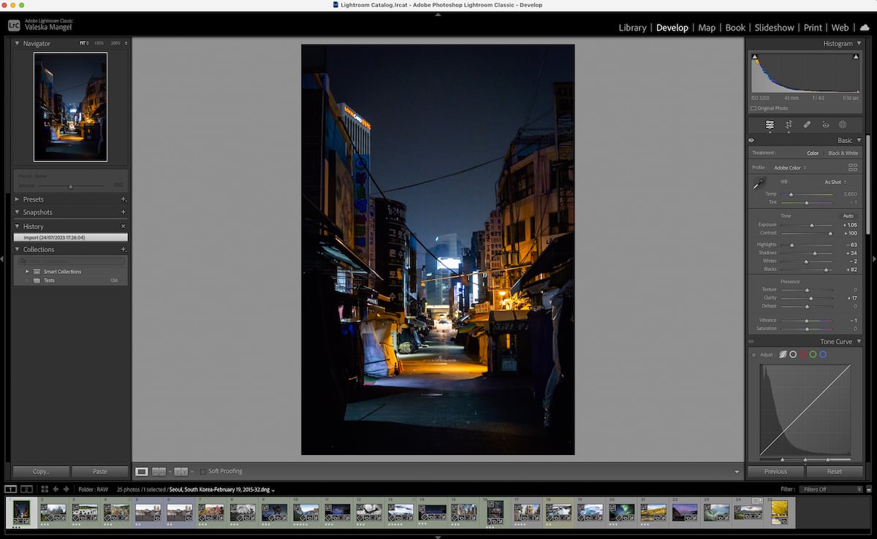Open the Profile Browser grid icon
Viewport: 877px width, 539px height.
(851, 167)
